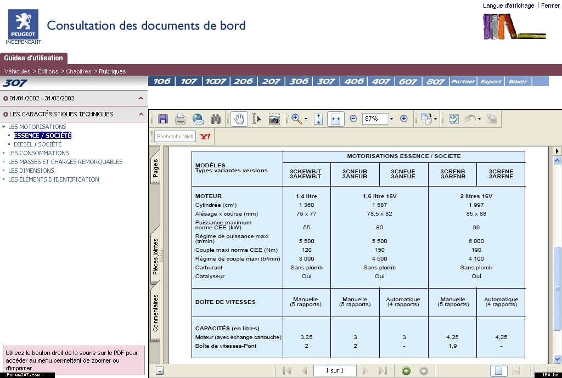
Task: Go to the previous page
Action: [x=305, y=371]
